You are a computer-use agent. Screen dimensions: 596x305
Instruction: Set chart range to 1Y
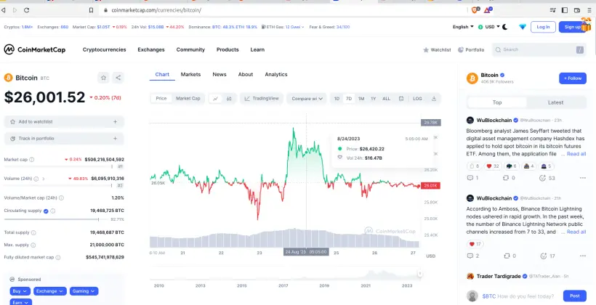[374, 98]
